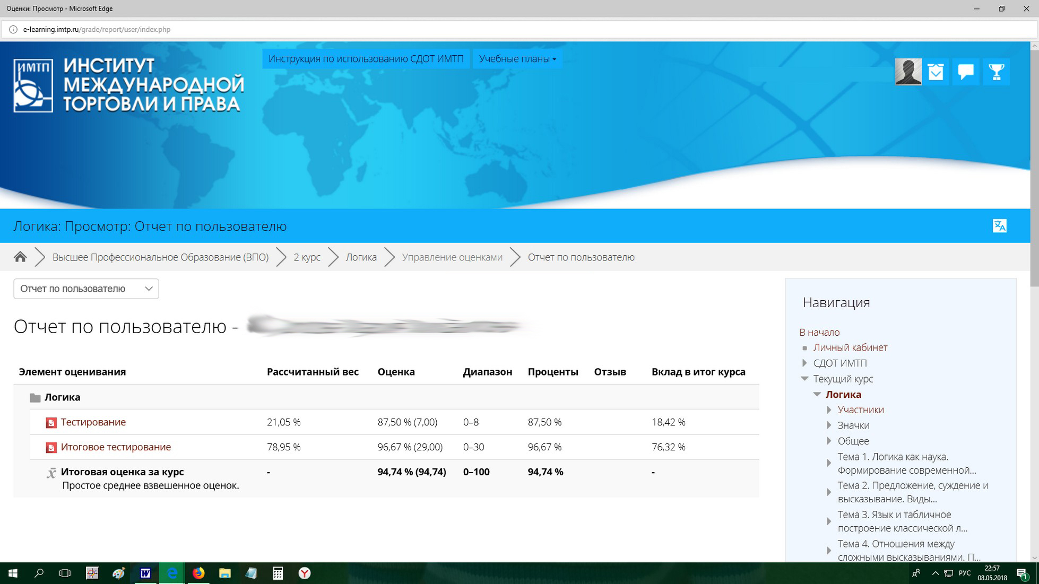
Task: Open the People icon in system tray
Action: point(916,573)
